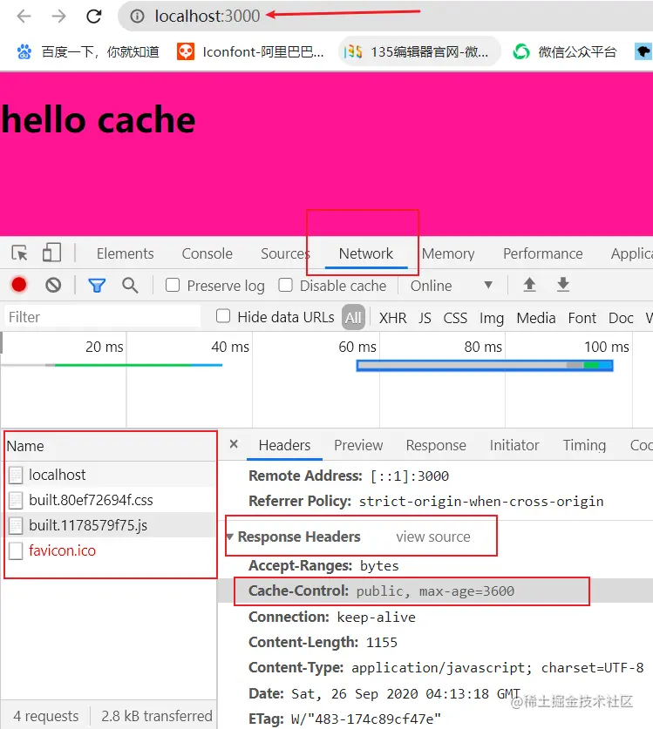Open the Baidu bookmark
The height and width of the screenshot is (729, 653).
(x=88, y=51)
